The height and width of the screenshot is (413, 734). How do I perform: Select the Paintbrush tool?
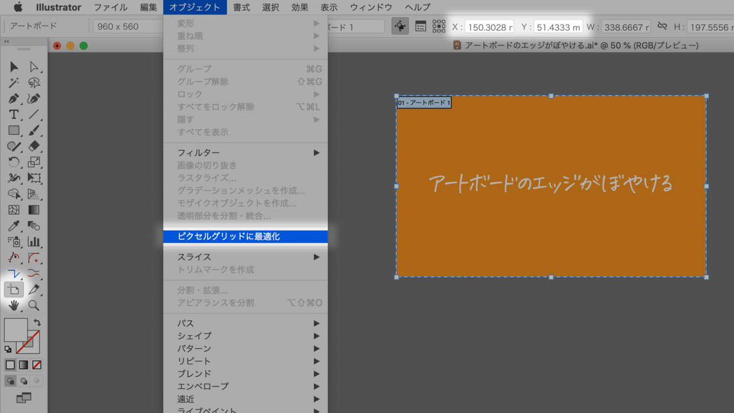(x=34, y=130)
